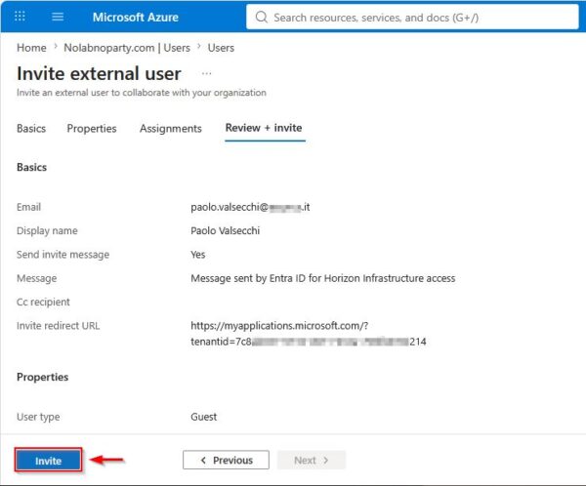
Task: Open the Users breadcrumb link
Action: (x=221, y=48)
